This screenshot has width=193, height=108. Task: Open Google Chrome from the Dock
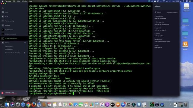tap(28, 105)
